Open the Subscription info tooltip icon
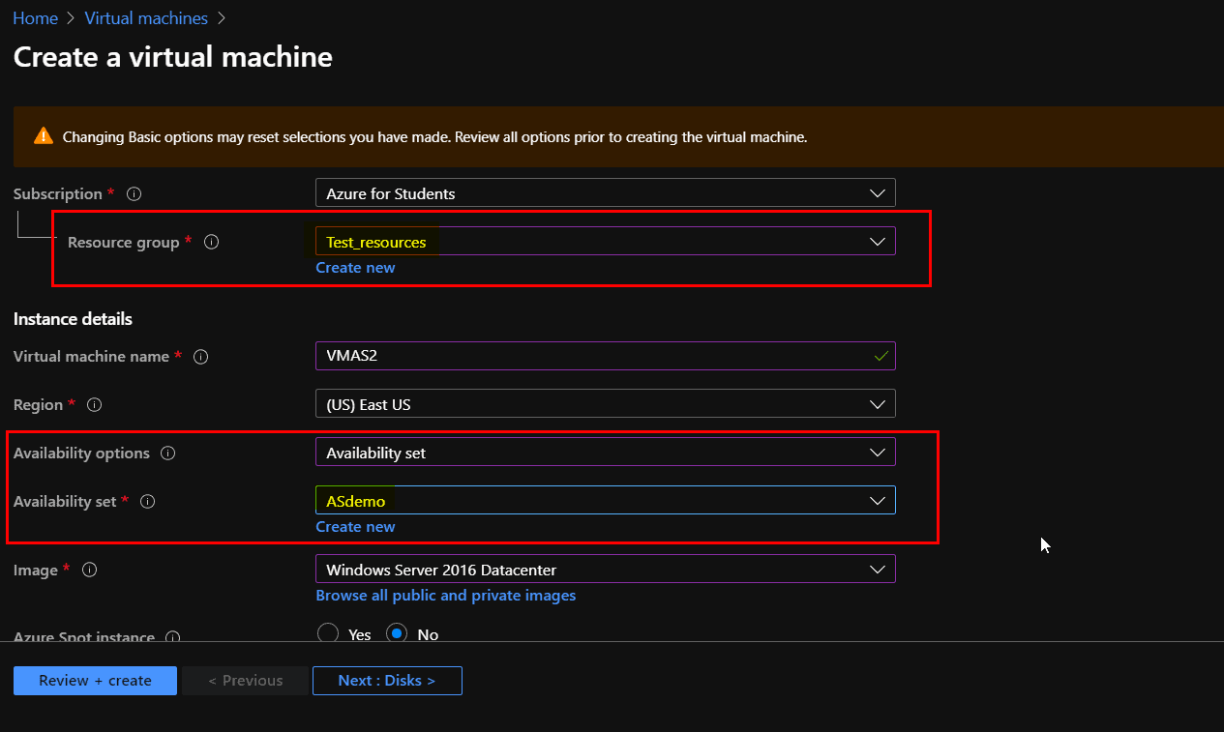The height and width of the screenshot is (732, 1224). tap(134, 193)
